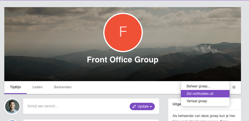The width and height of the screenshot is (249, 121).
Task: Switch to the Tijdlijn tab
Action: (x=15, y=87)
